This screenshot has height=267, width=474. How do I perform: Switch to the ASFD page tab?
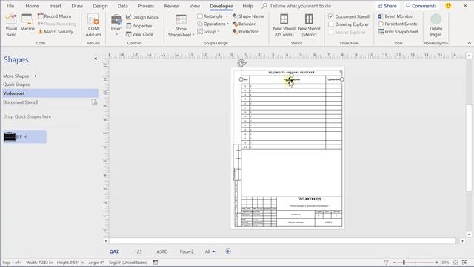click(x=162, y=251)
